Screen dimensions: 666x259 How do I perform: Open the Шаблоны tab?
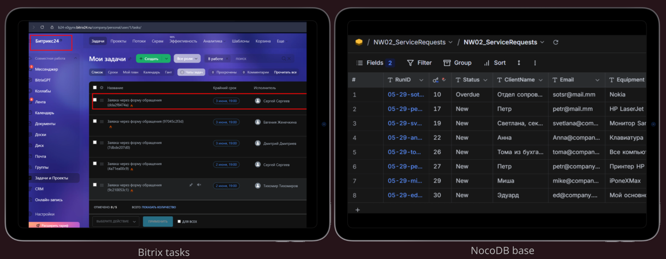pyautogui.click(x=241, y=41)
